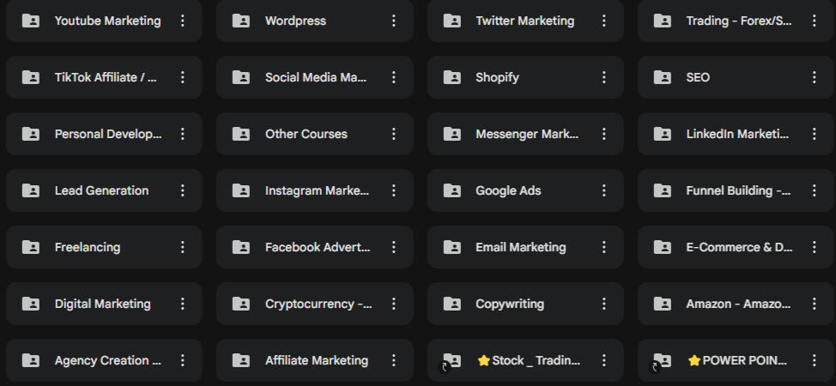Select the Digital Marketing folder

(102, 304)
